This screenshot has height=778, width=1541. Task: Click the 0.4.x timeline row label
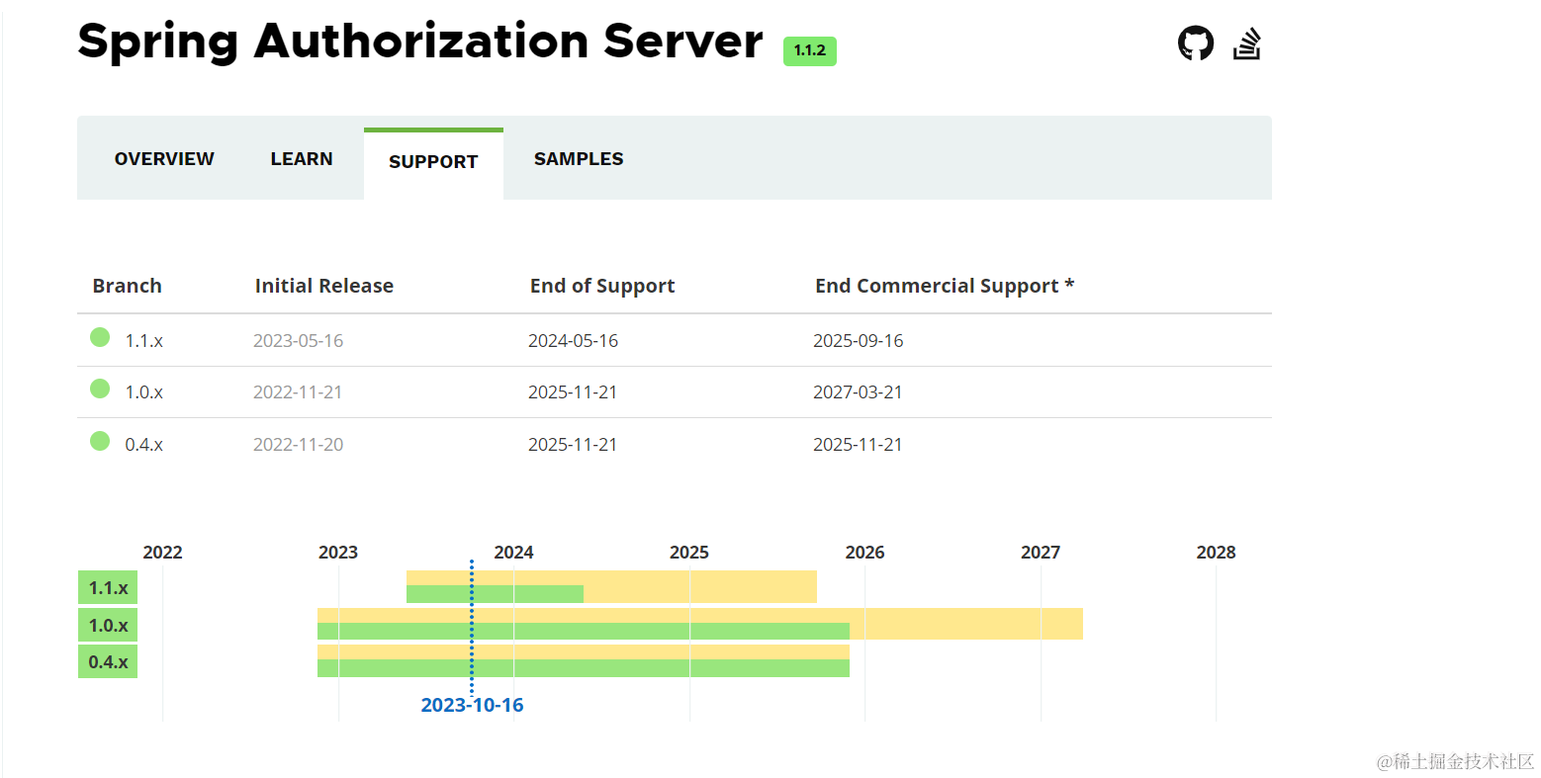(x=108, y=662)
